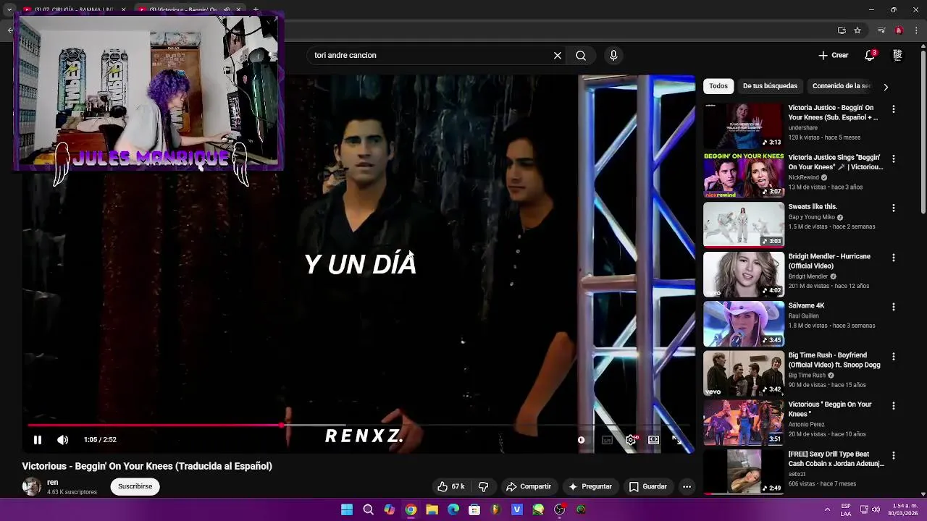Open 'Bridgit Mendler - Hurricane (Official Video)' title
The height and width of the screenshot is (521, 927).
829,261
